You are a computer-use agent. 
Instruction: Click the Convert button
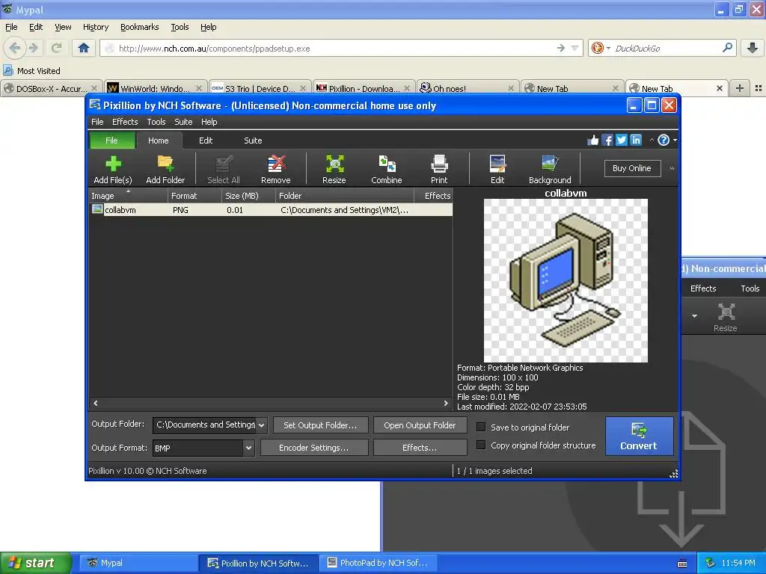point(639,436)
